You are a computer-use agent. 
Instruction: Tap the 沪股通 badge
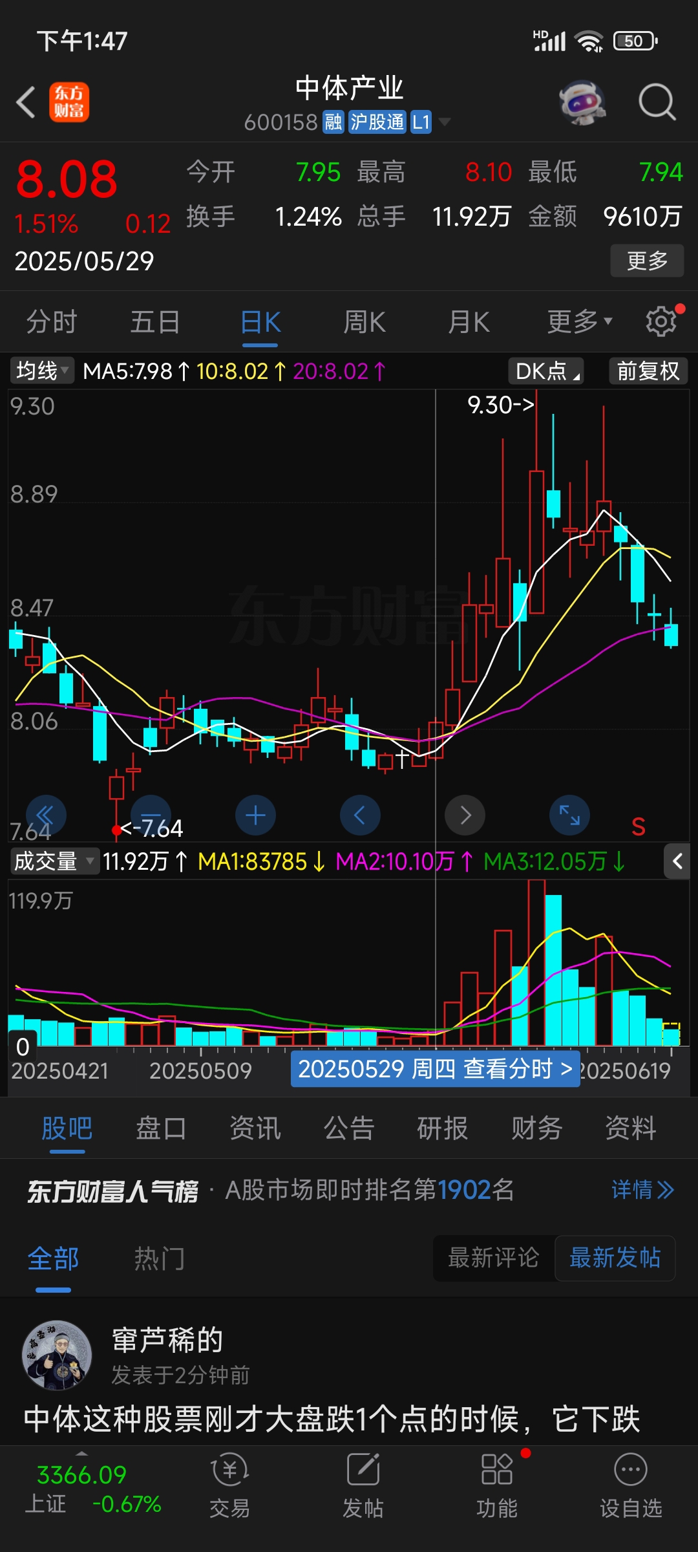point(377,122)
